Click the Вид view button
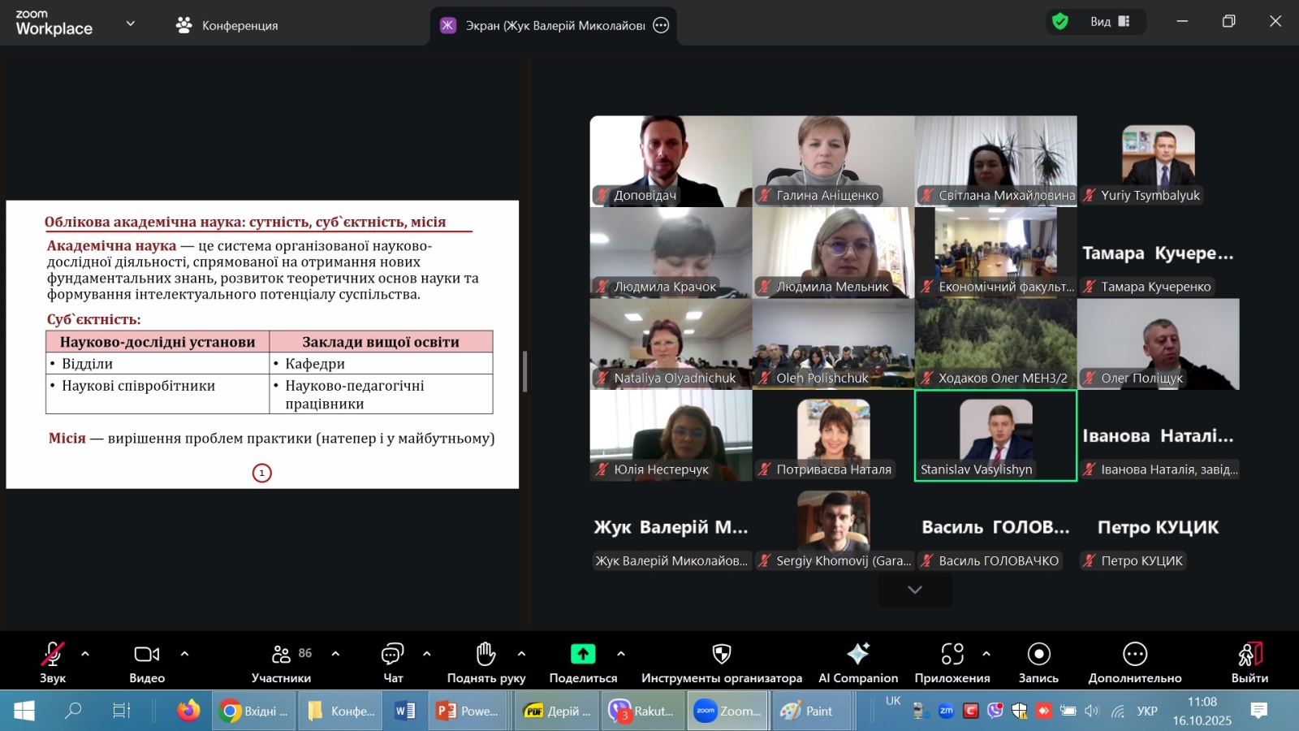 click(x=1109, y=22)
